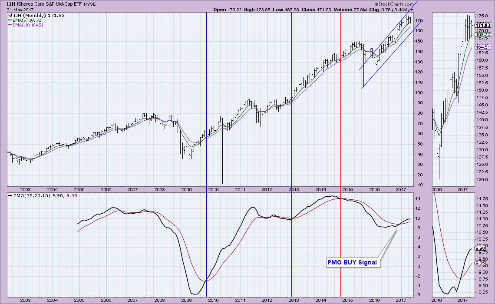This screenshot has height=304, width=495.
Task: Click the -6 level on the main PMO axis
Action: (x=418, y=295)
